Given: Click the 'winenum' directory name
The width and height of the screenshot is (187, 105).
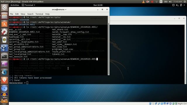Looking at the screenshot, I should click(x=25, y=20).
